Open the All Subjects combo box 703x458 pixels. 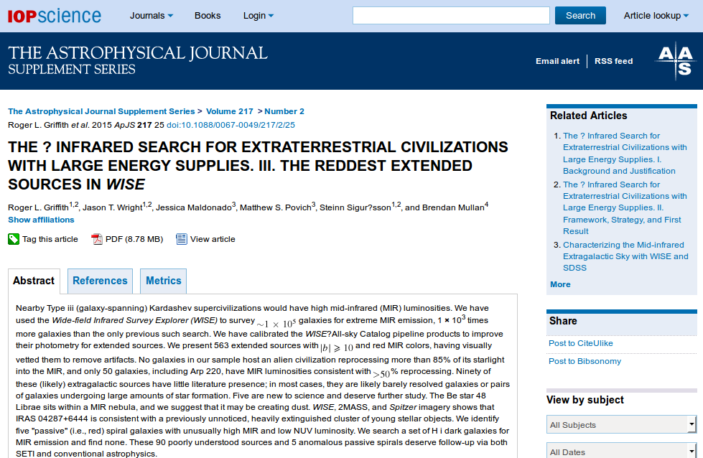click(621, 424)
